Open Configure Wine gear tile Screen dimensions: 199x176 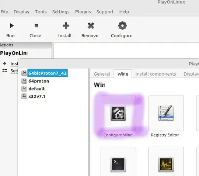click(x=118, y=113)
